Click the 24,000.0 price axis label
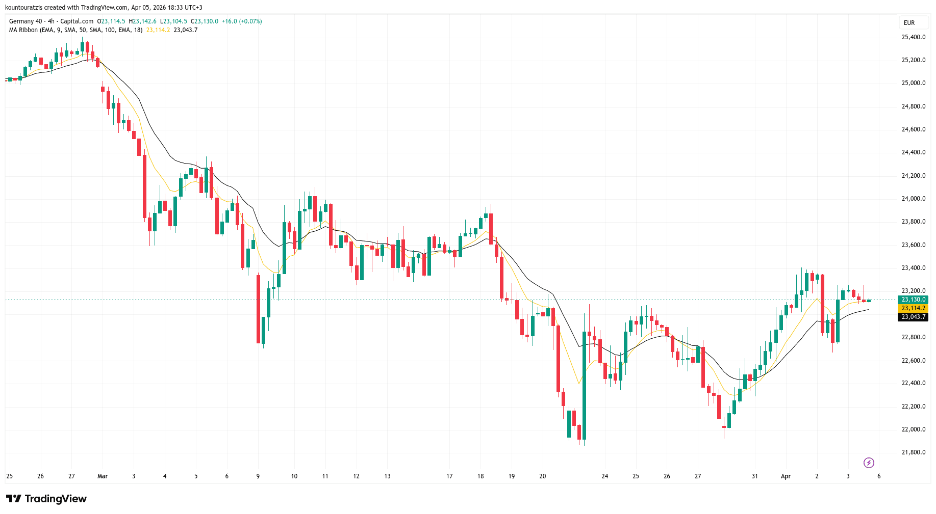The width and height of the screenshot is (936, 514). pyautogui.click(x=913, y=199)
